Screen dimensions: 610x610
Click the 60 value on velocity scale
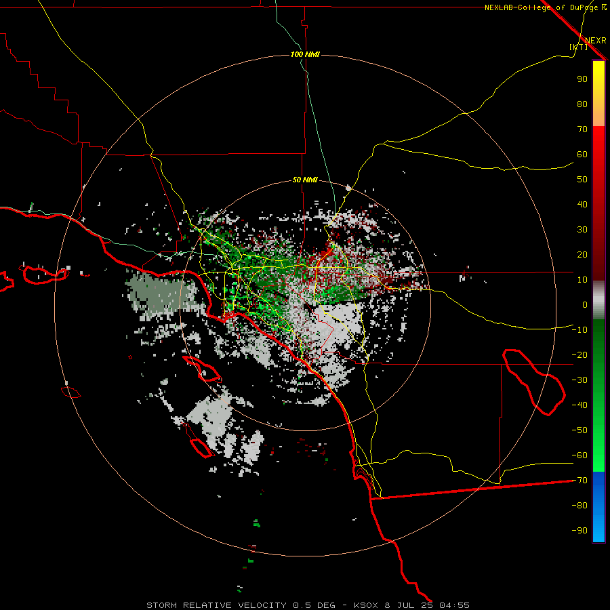[582, 155]
